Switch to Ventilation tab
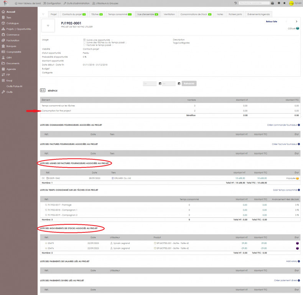Screen dimensions: 303x295 pyautogui.click(x=169, y=14)
